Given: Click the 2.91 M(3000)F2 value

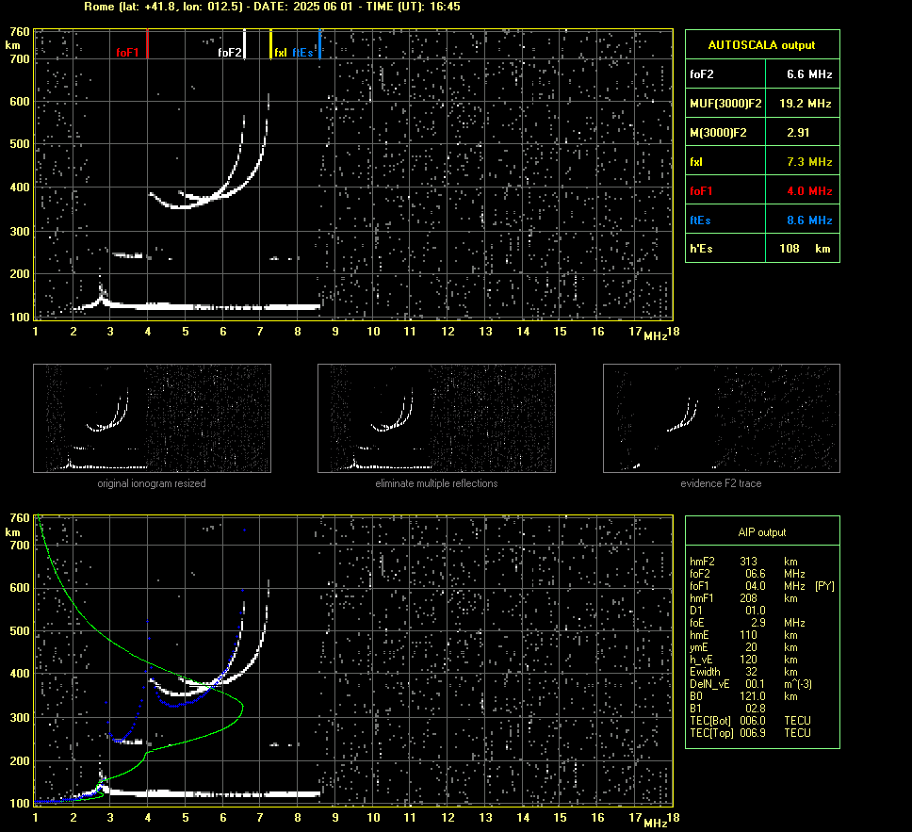Looking at the screenshot, I should (x=798, y=133).
